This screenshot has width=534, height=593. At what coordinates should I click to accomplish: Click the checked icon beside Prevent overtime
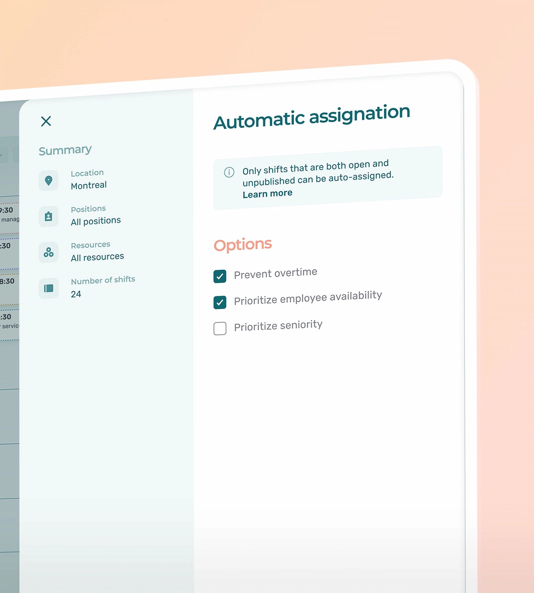click(x=220, y=276)
